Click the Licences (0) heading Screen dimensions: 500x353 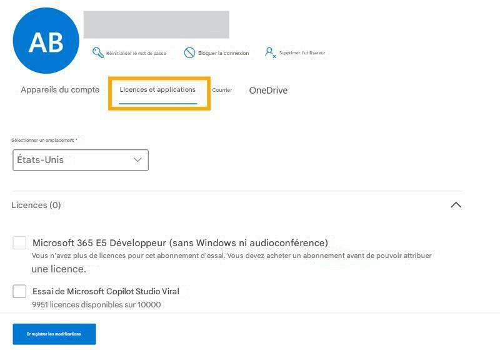coord(36,205)
